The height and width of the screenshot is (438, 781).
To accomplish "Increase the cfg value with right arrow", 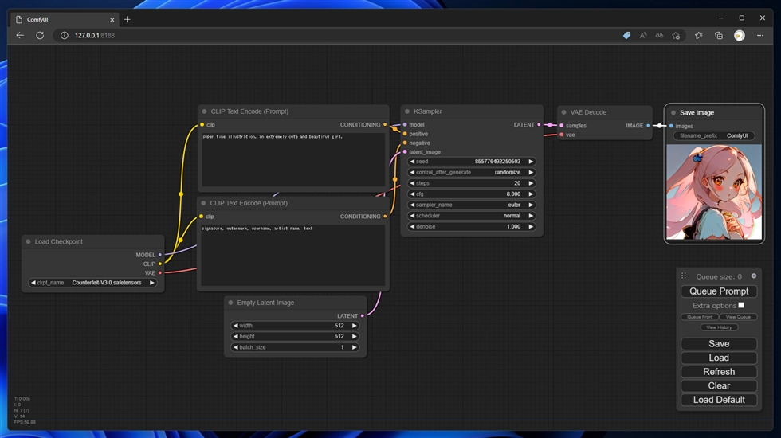I will pyautogui.click(x=531, y=194).
